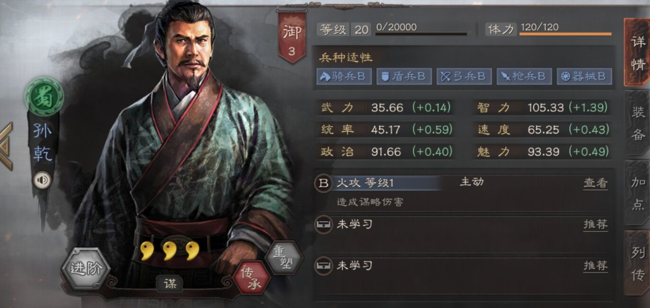Select the 骑兵B troop aptitude tag
The width and height of the screenshot is (650, 308).
pos(344,76)
